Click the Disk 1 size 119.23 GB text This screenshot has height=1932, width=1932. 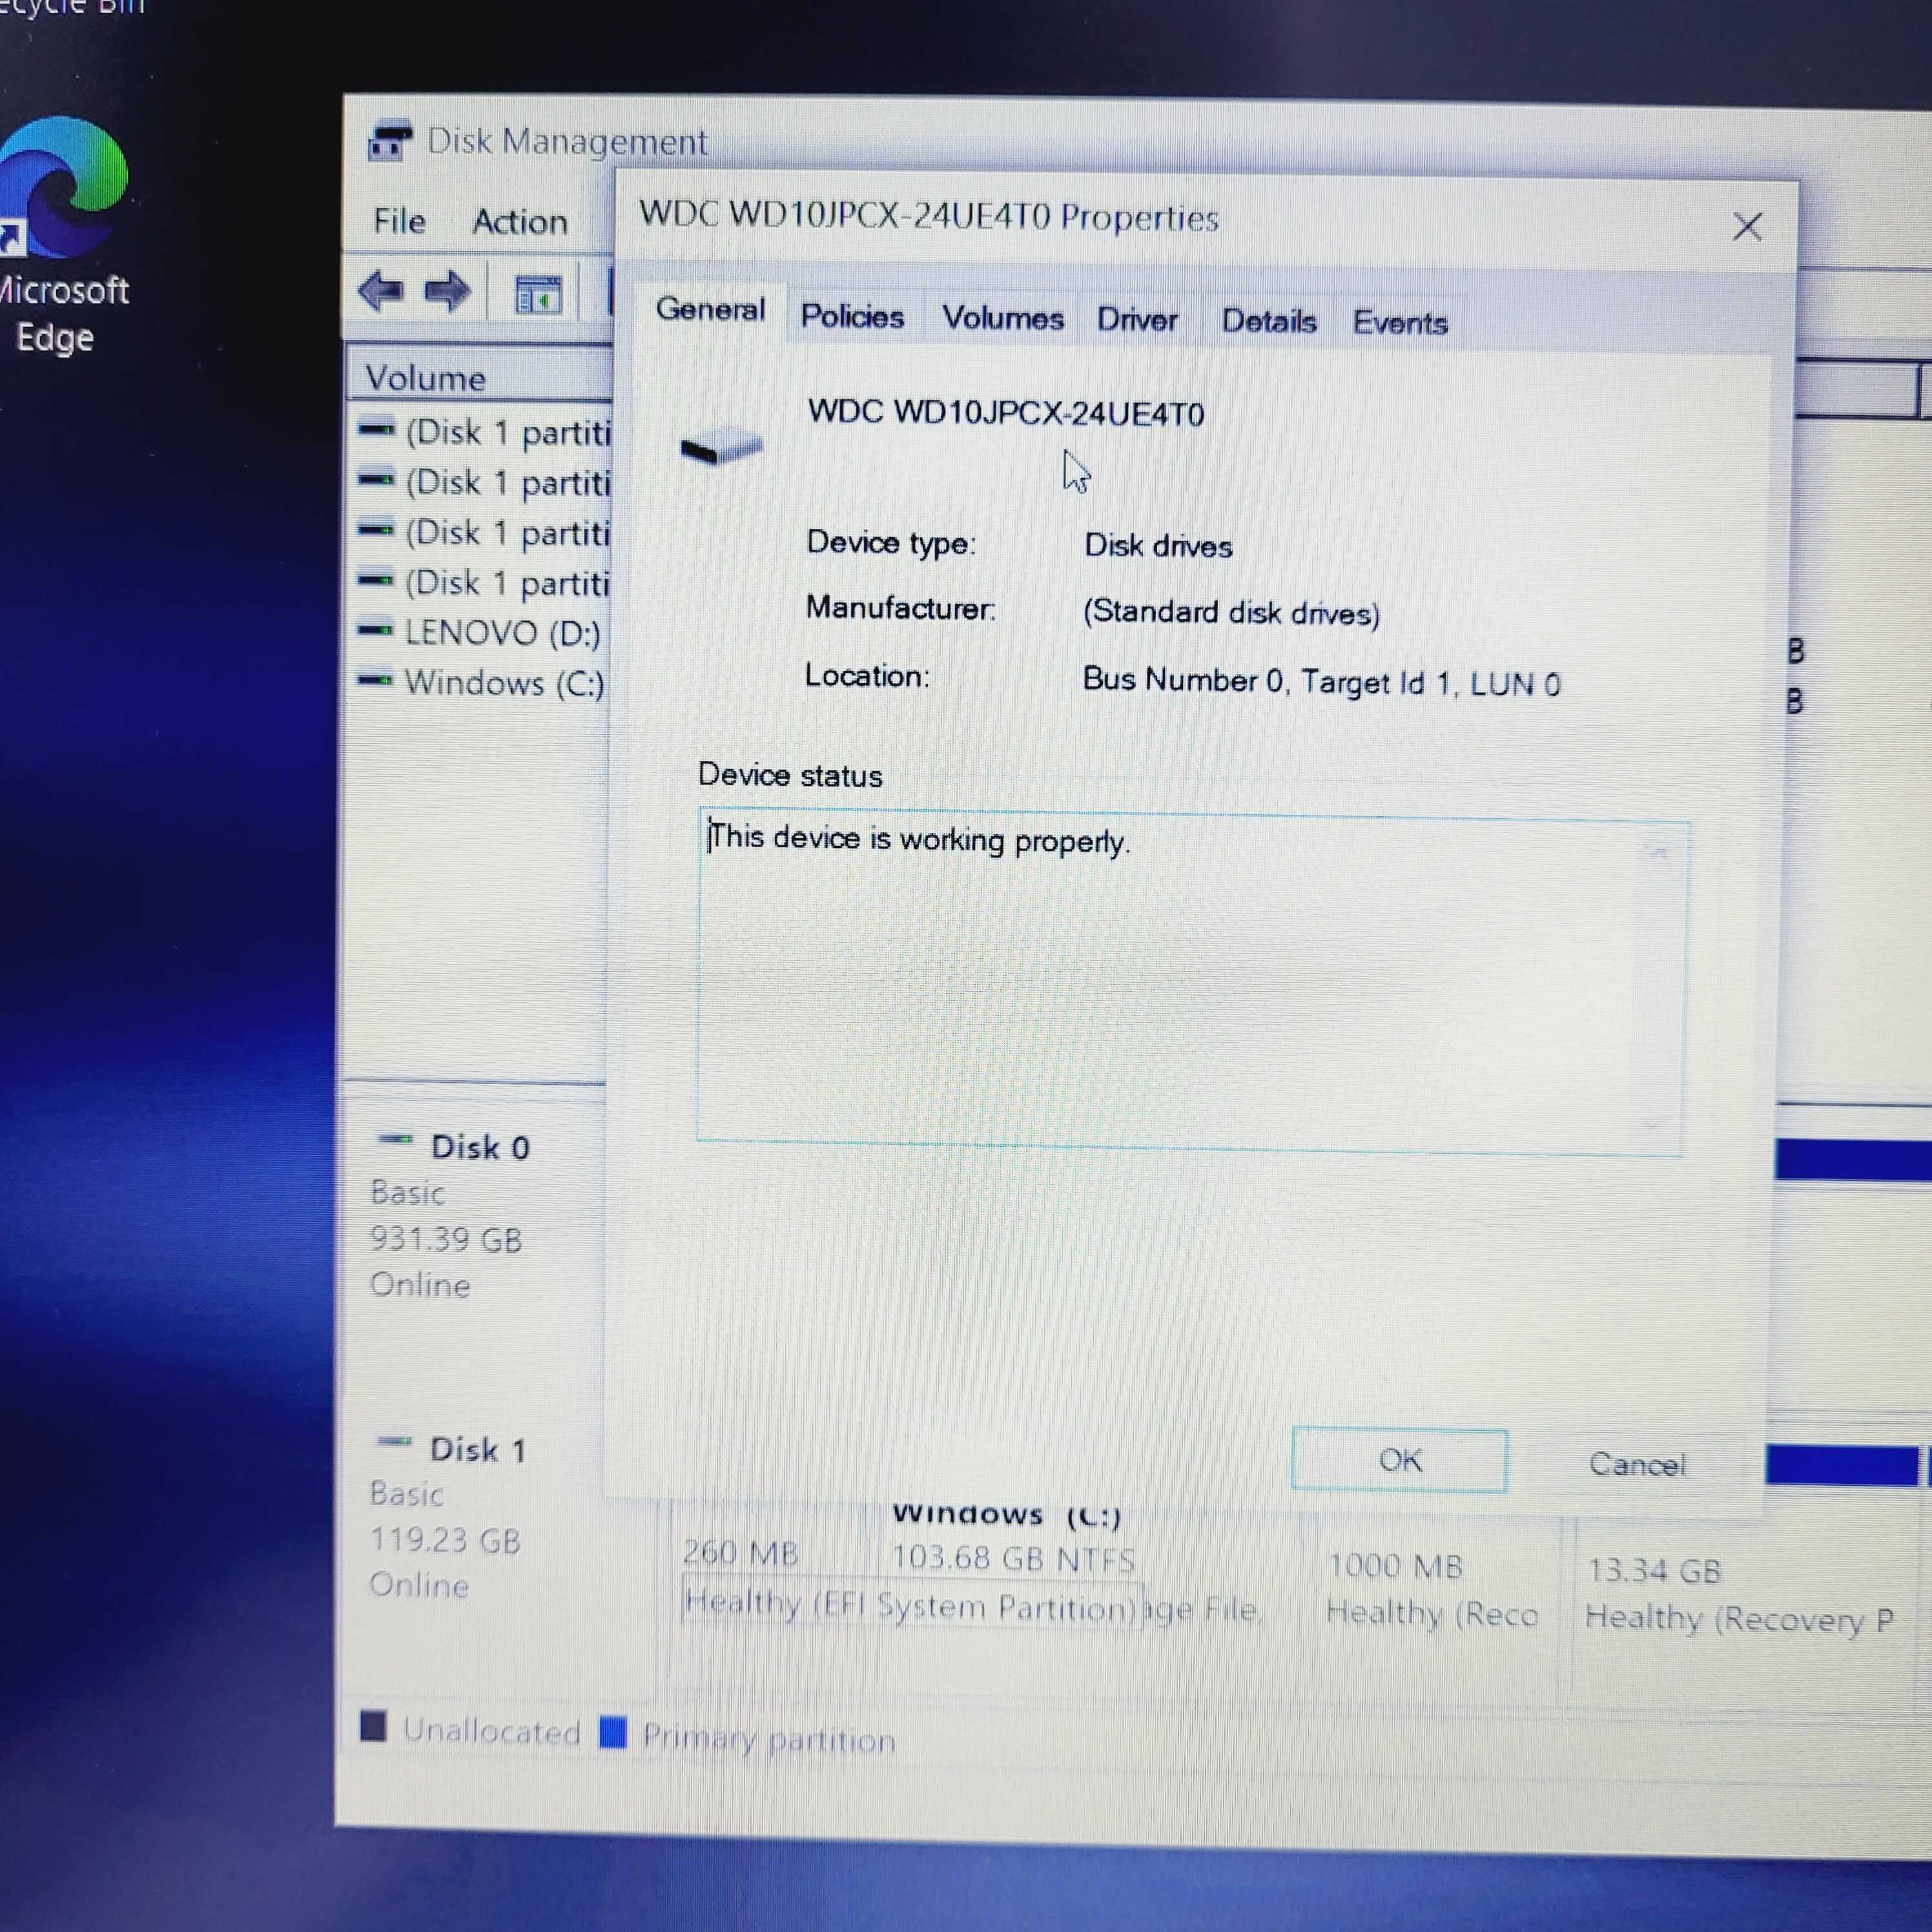click(445, 1540)
